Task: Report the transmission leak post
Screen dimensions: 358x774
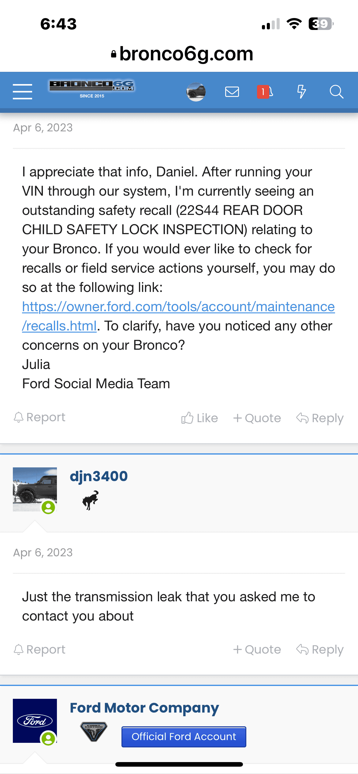Action: (39, 649)
